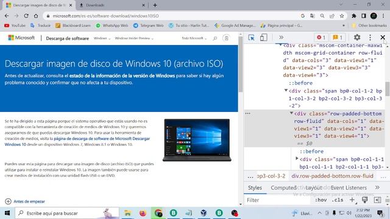This screenshot has height=219, width=390.
Task: Go back using browser back arrow
Action: [7, 16]
